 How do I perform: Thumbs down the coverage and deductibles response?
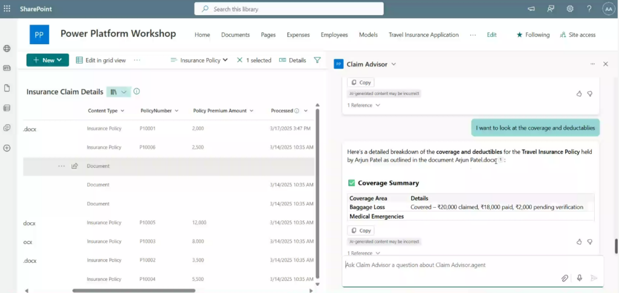590,242
